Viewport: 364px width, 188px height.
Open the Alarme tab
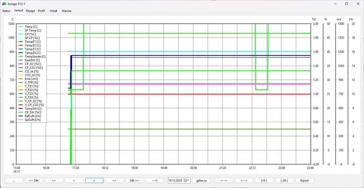tap(67, 11)
